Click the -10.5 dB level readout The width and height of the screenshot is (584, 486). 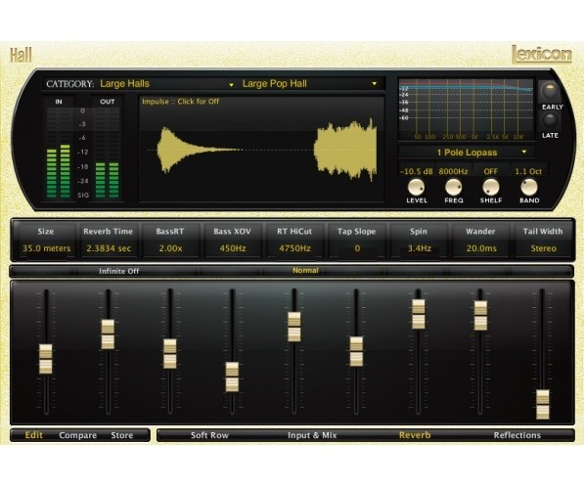click(416, 171)
